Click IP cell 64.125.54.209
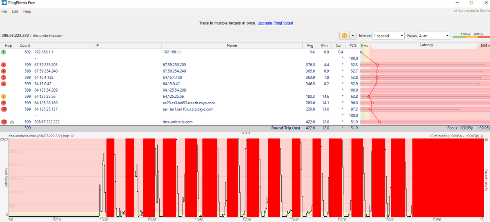The height and width of the screenshot is (222, 490). click(46, 90)
